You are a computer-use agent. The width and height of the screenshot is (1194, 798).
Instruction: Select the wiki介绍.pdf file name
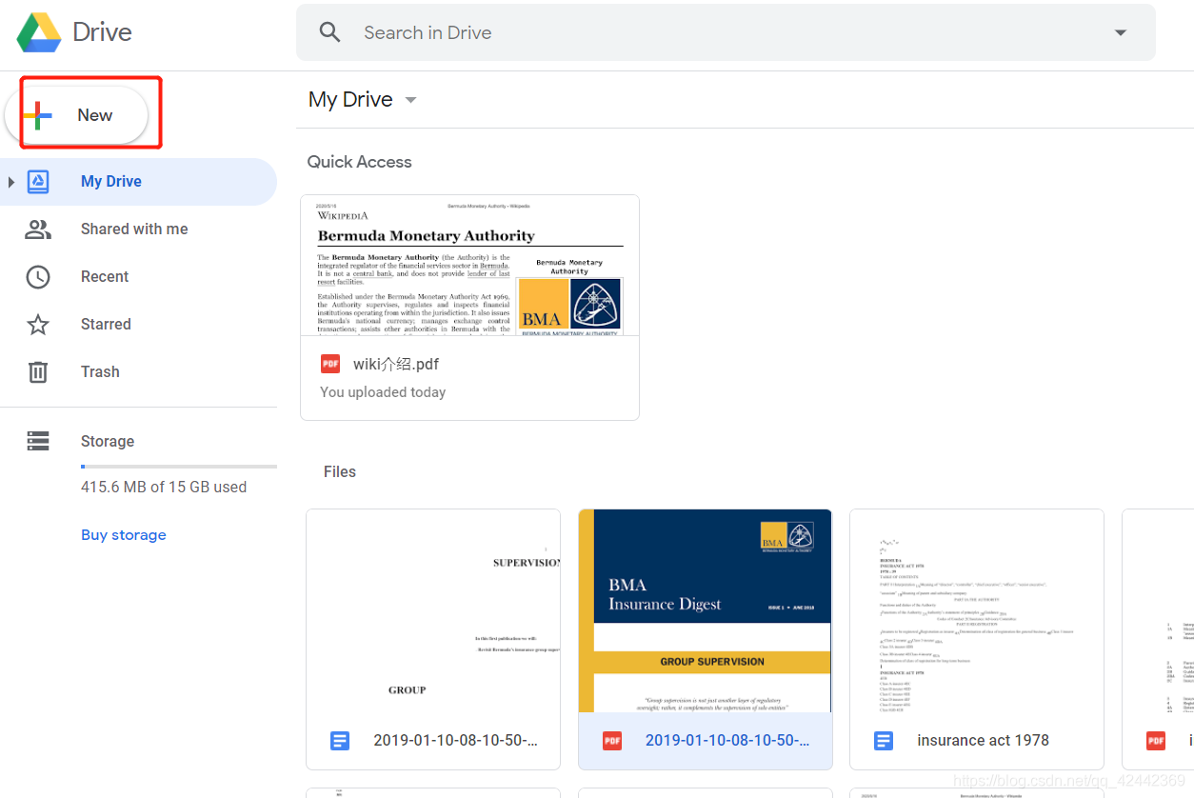tap(396, 364)
